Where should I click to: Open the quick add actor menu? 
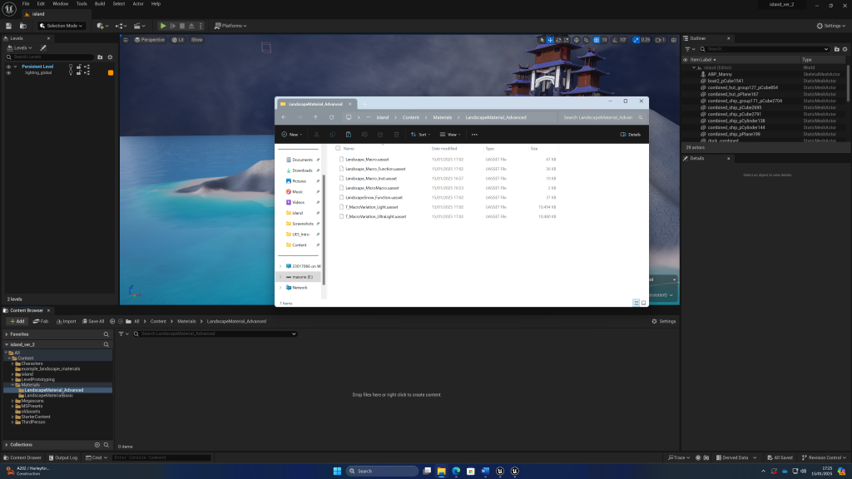pos(102,26)
